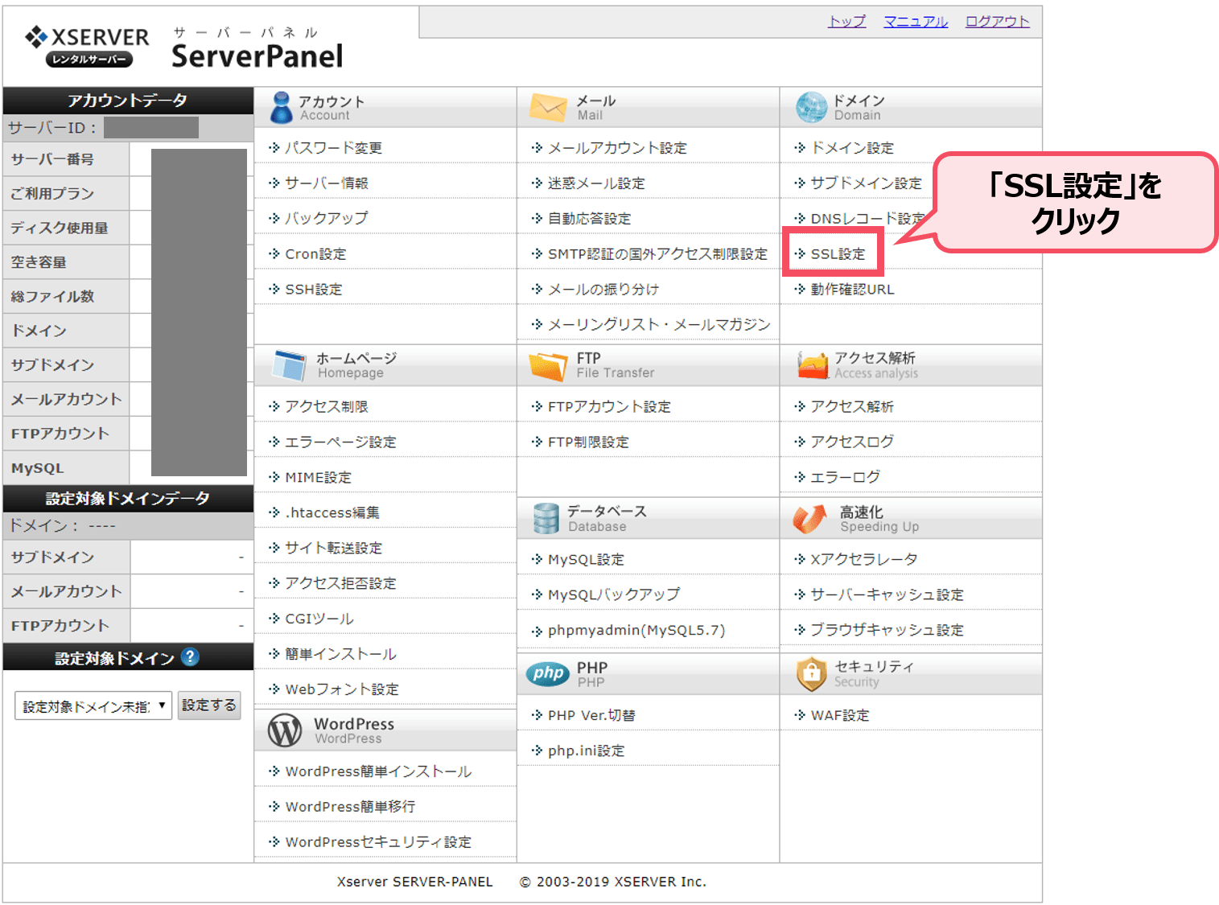Click the FTP folder icon
This screenshot has width=1219, height=905.
coord(549,366)
